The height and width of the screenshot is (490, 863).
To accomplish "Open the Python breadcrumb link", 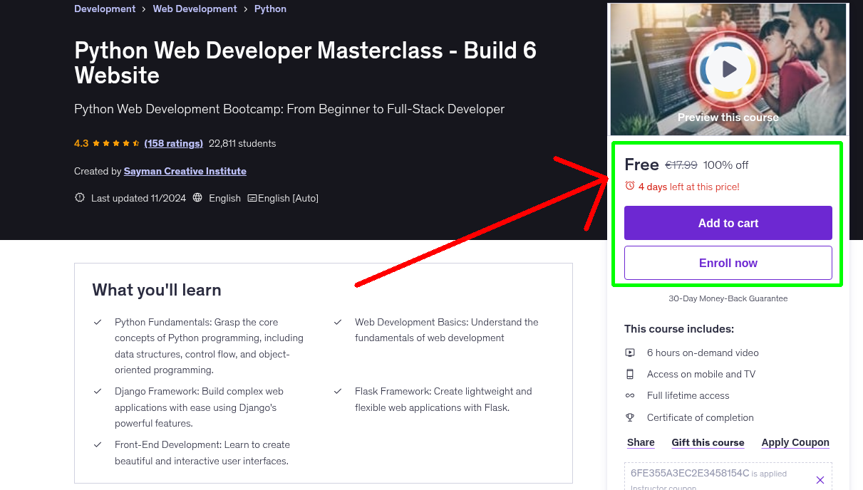I will (x=270, y=9).
